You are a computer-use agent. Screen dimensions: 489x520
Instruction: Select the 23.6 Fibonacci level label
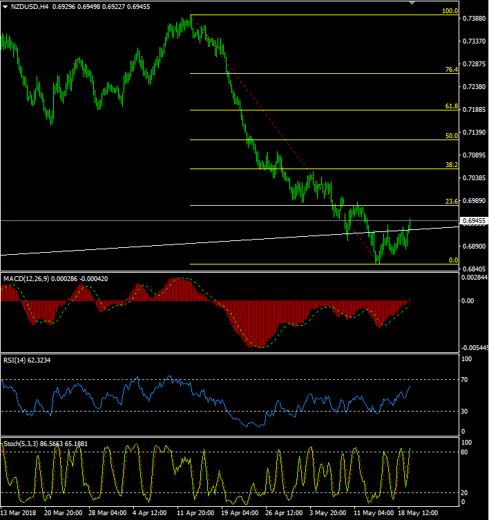point(451,202)
